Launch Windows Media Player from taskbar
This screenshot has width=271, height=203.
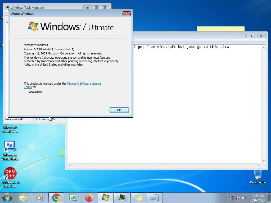tap(40, 198)
